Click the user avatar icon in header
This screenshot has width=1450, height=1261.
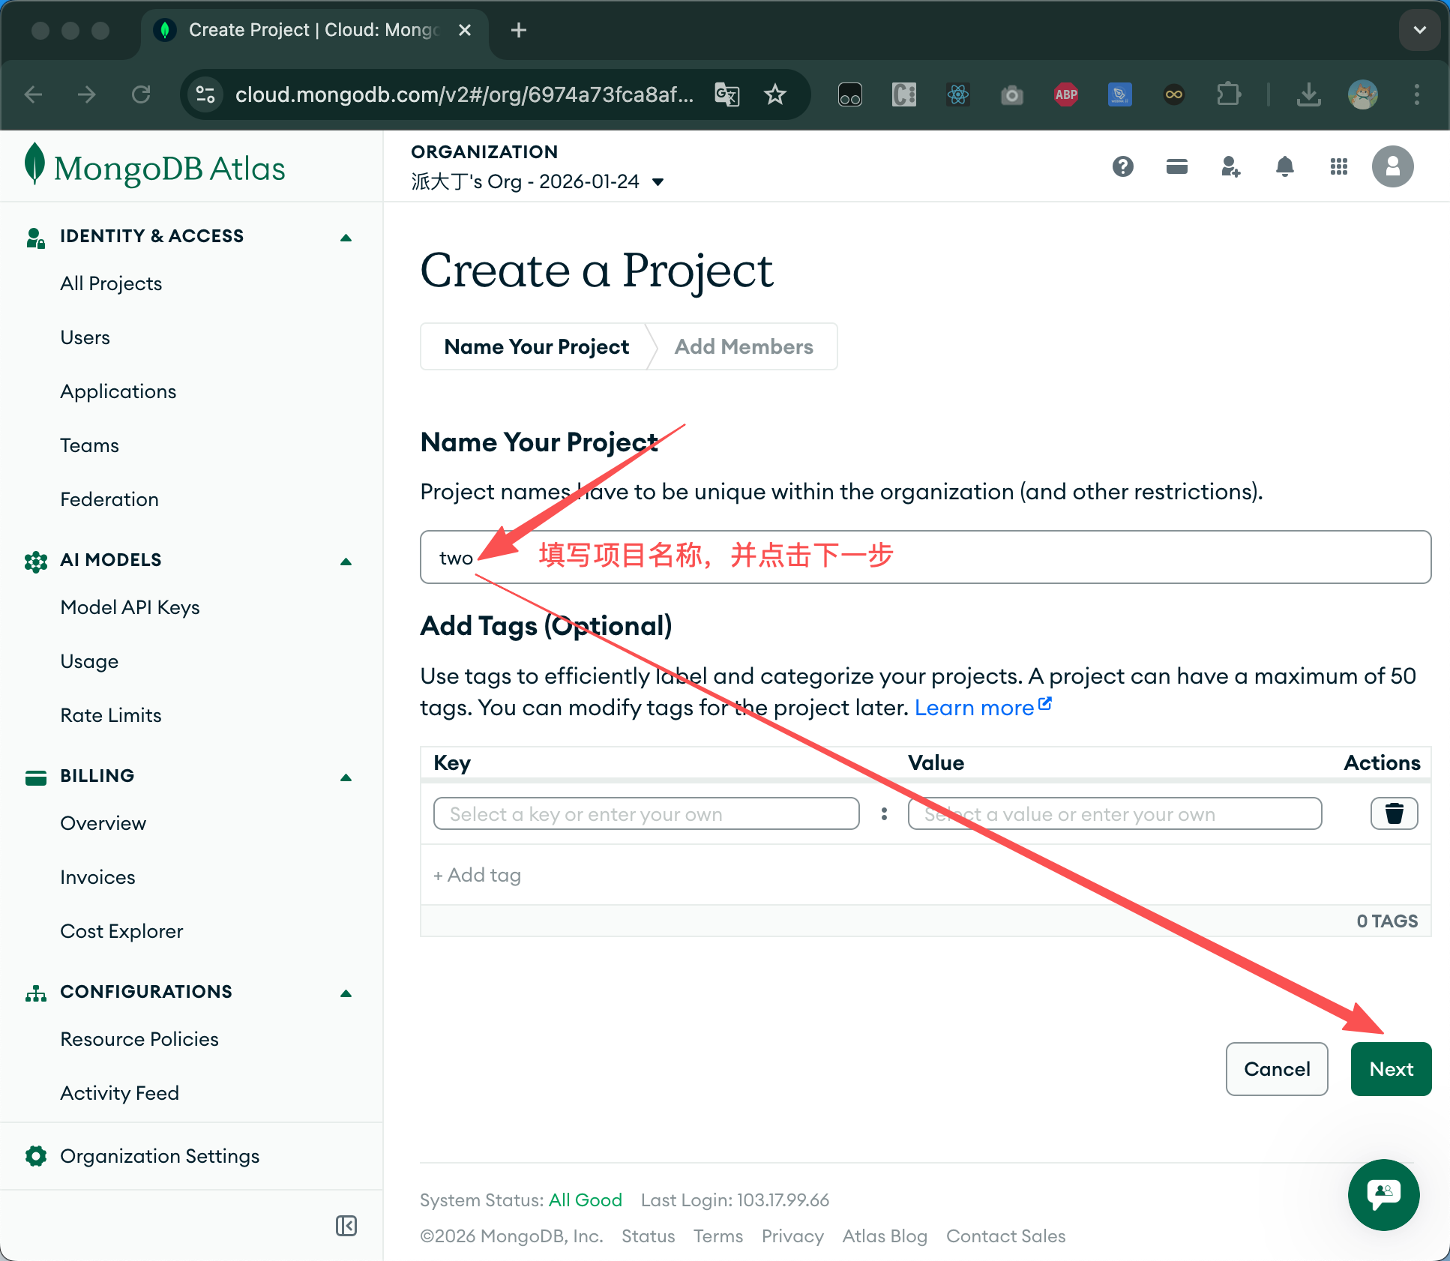(1392, 166)
